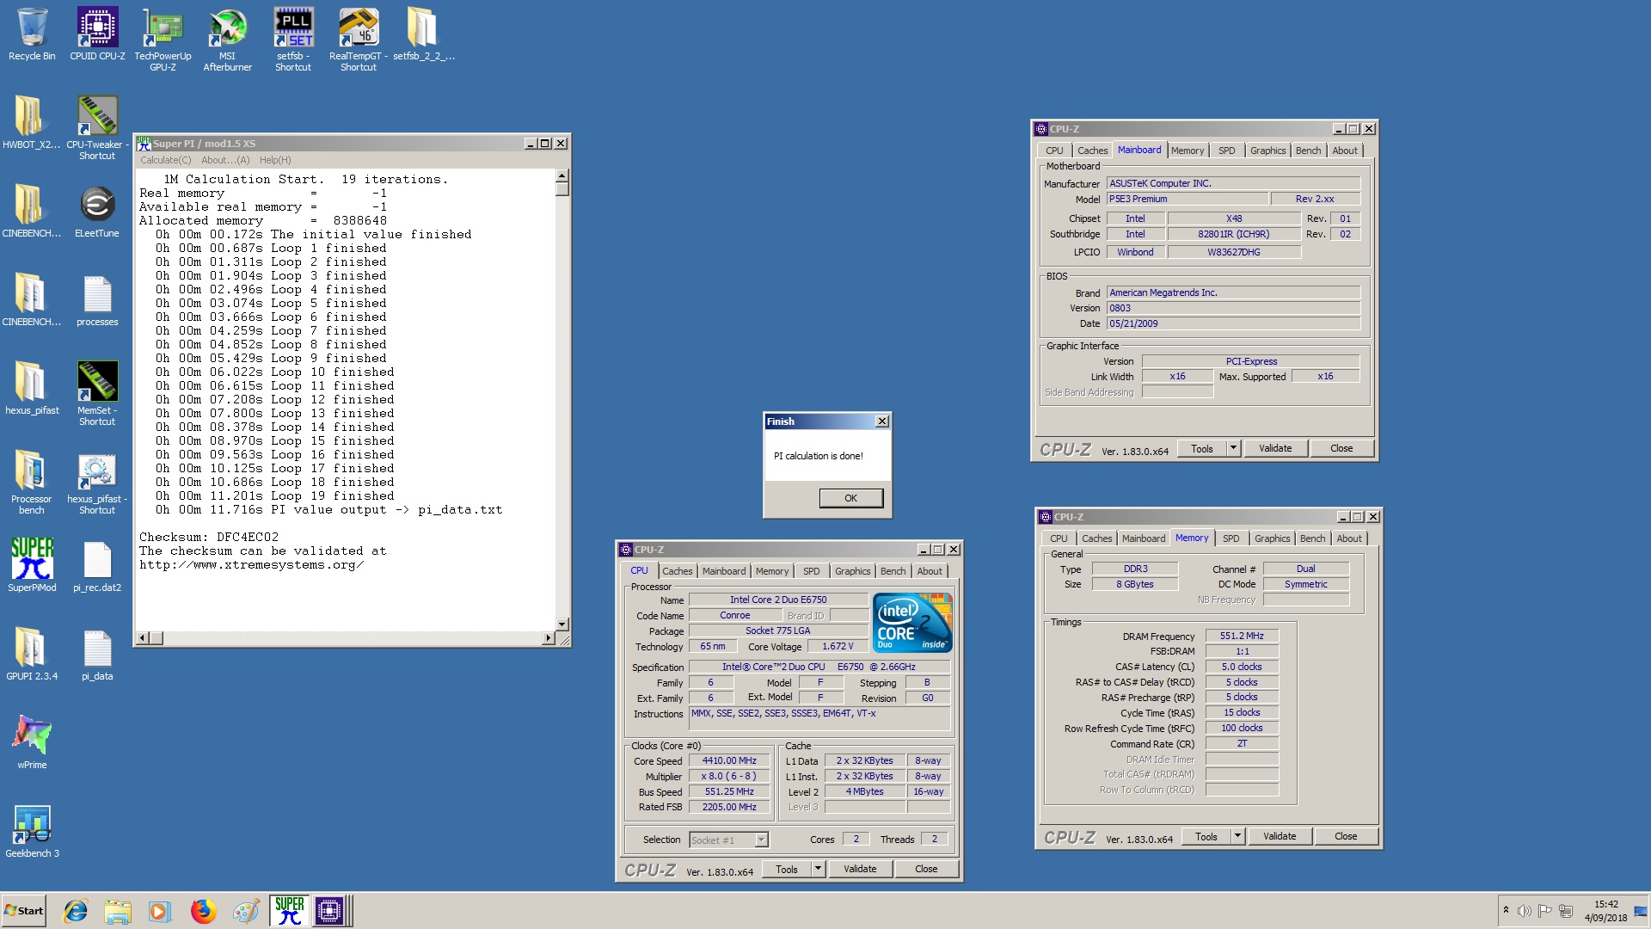Launch CPU-Tweaker shortcut icon
This screenshot has width=1651, height=929.
pyautogui.click(x=97, y=127)
